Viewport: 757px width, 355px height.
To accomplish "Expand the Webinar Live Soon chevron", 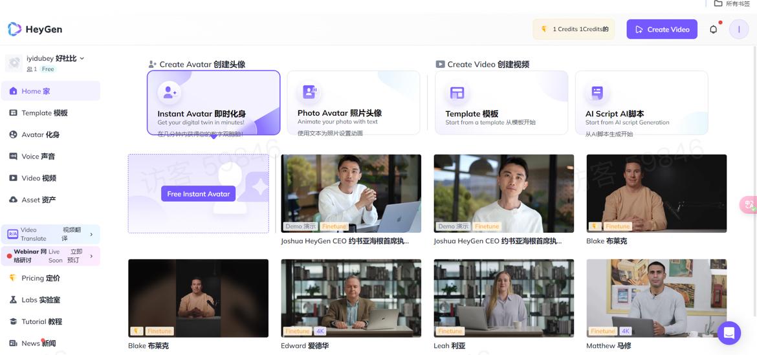I will click(91, 256).
